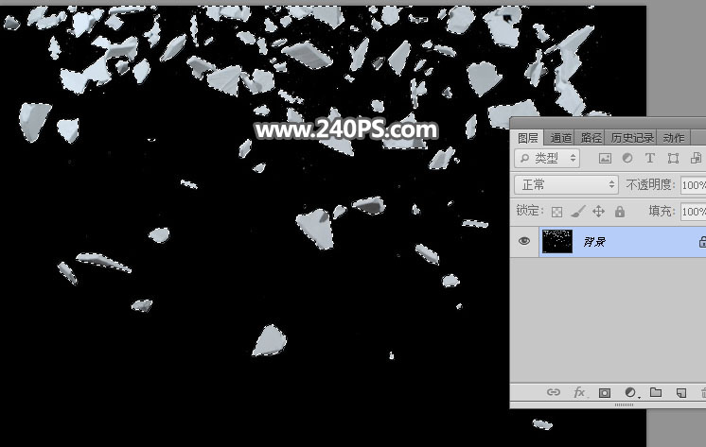Filter layers by text type icon
This screenshot has height=447, width=706.
click(x=650, y=159)
